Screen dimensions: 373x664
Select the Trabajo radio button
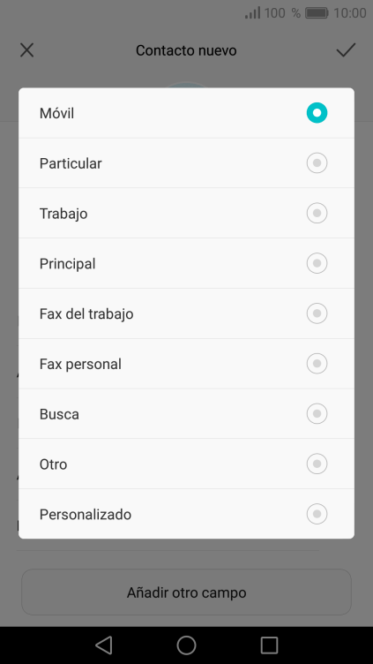coord(317,213)
